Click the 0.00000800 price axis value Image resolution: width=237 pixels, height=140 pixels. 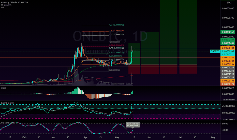click(228, 8)
